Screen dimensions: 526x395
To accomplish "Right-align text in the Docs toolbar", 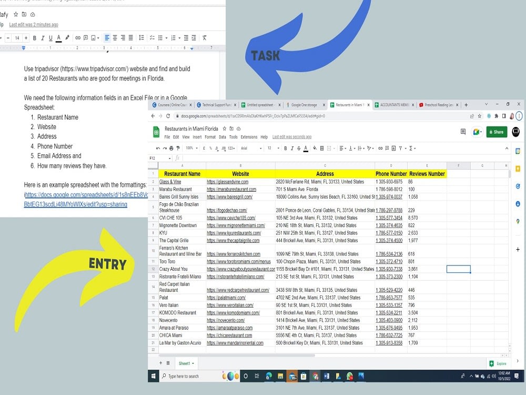I will (123, 37).
